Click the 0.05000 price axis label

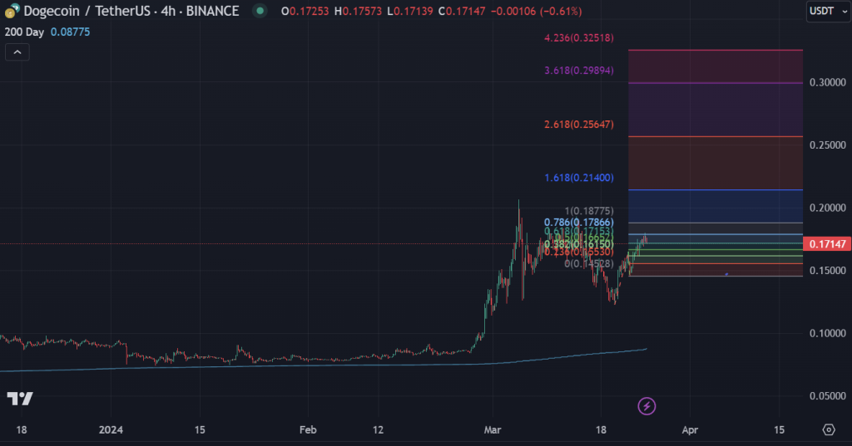[828, 396]
